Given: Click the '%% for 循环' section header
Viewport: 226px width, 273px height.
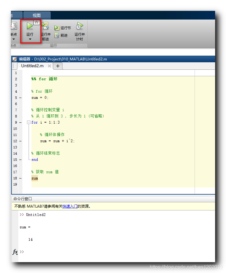Looking at the screenshot, I should click(x=44, y=79).
